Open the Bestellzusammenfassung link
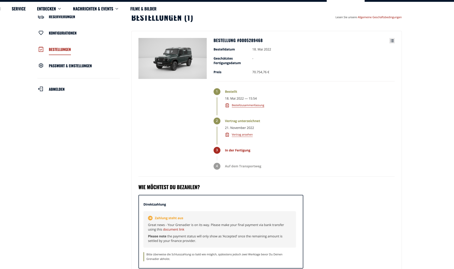 248,105
